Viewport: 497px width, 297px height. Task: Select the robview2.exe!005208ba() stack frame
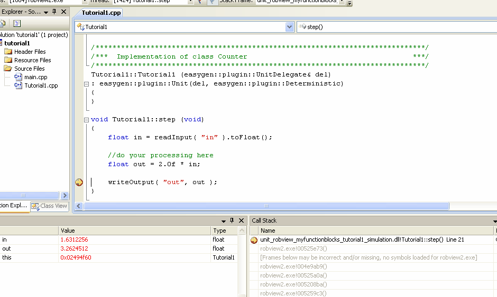(x=293, y=284)
